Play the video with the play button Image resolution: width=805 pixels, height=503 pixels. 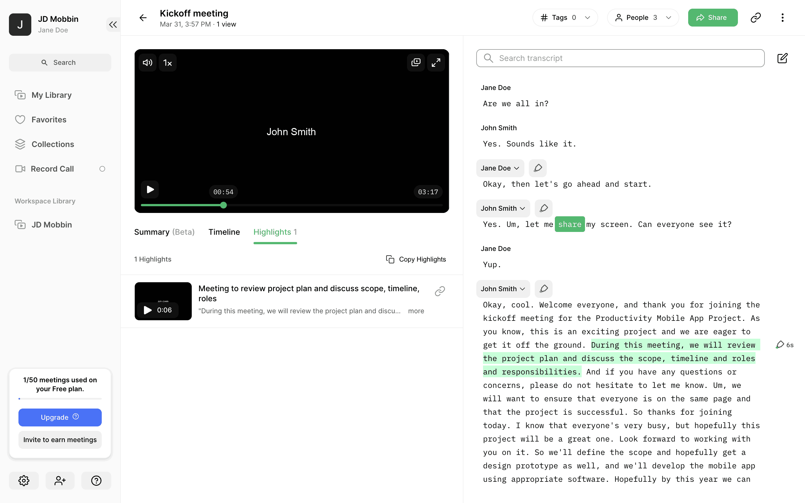point(150,190)
